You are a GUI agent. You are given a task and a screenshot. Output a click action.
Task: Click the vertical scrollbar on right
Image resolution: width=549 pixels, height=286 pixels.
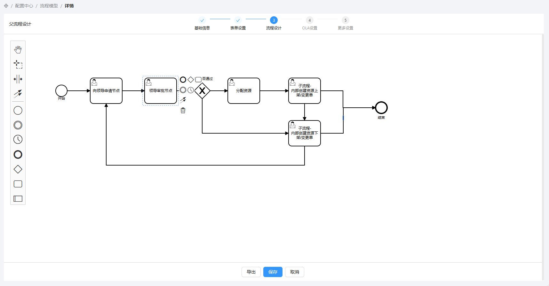(543, 157)
